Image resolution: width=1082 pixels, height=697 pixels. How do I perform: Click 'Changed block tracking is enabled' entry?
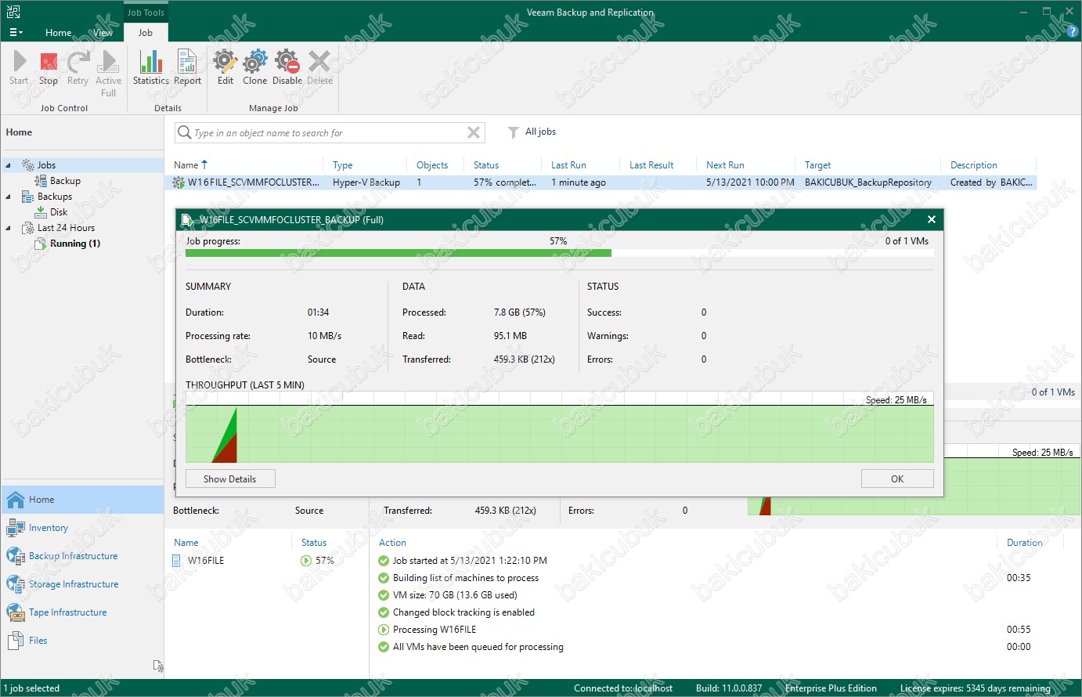[463, 612]
